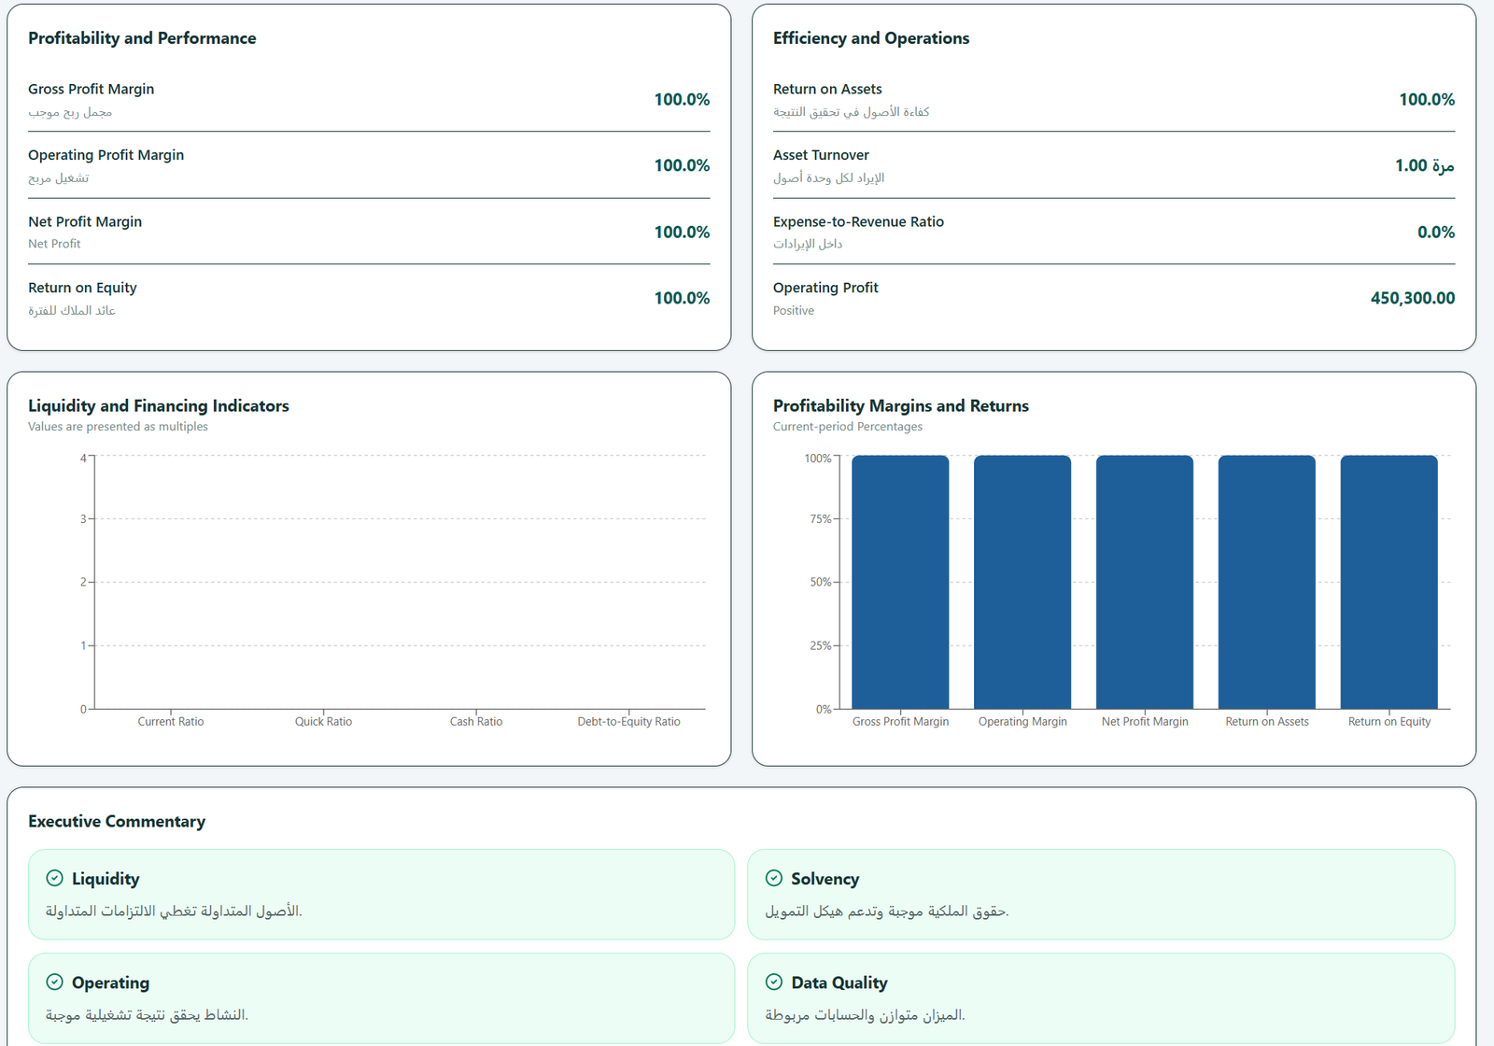The width and height of the screenshot is (1494, 1046).
Task: Click the 0.0% expense ratio value
Action: [x=1436, y=233]
